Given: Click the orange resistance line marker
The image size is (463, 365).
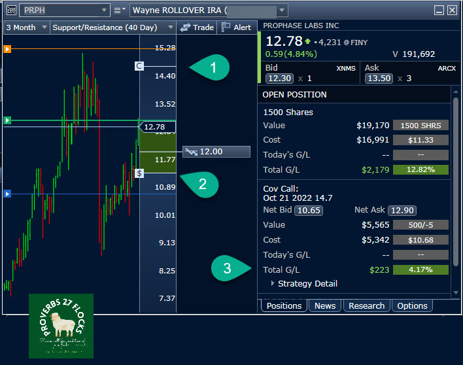Looking at the screenshot, I should pos(7,49).
